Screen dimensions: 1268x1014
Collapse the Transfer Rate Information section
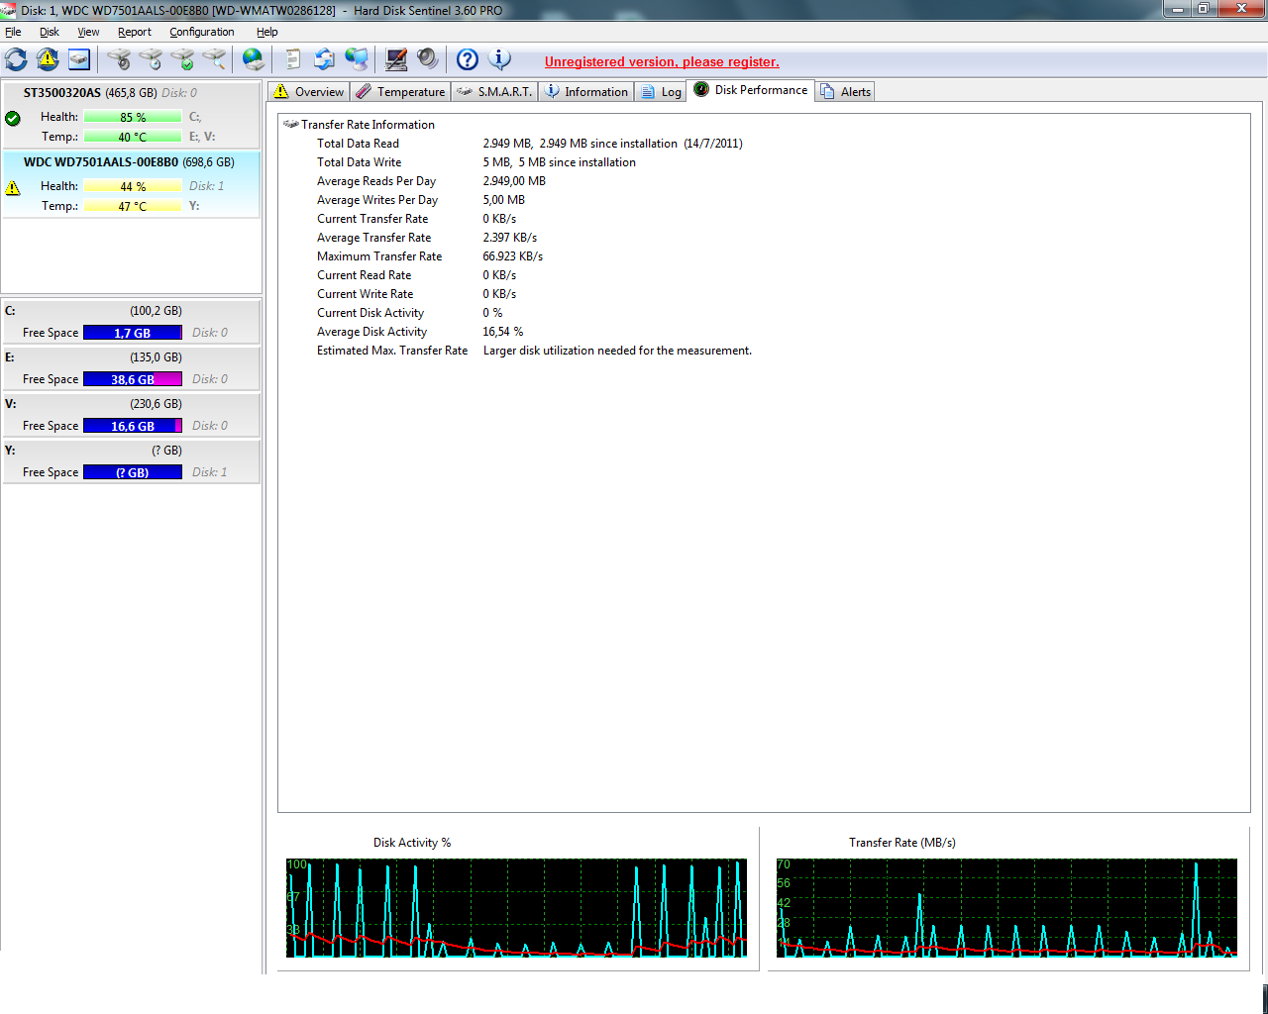point(290,125)
